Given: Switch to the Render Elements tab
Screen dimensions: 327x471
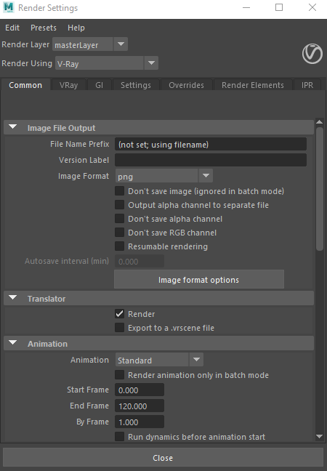Looking at the screenshot, I should (x=253, y=85).
